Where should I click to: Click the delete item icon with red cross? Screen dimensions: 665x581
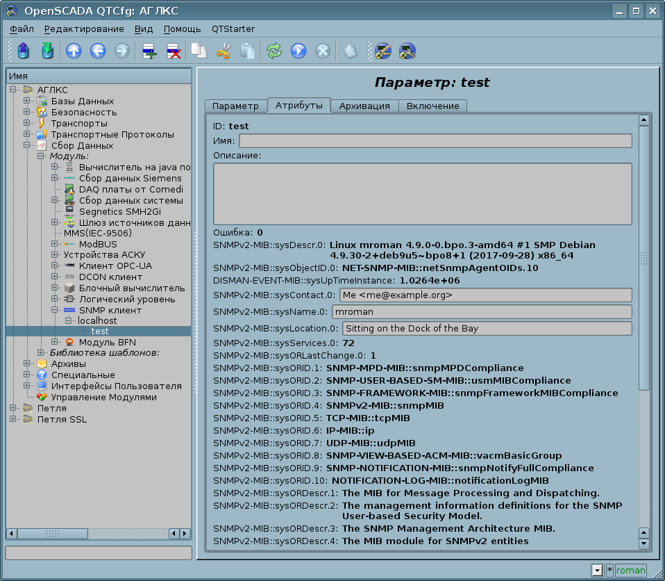coord(173,51)
